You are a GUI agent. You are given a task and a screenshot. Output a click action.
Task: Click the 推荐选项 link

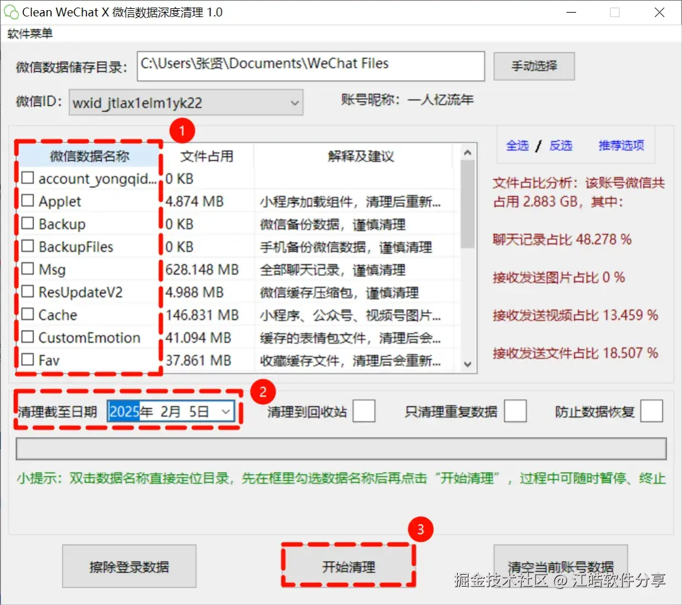(x=621, y=145)
